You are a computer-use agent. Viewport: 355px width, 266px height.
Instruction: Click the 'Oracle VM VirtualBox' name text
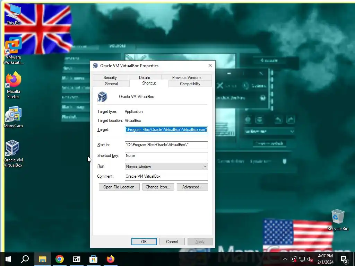pos(136,97)
